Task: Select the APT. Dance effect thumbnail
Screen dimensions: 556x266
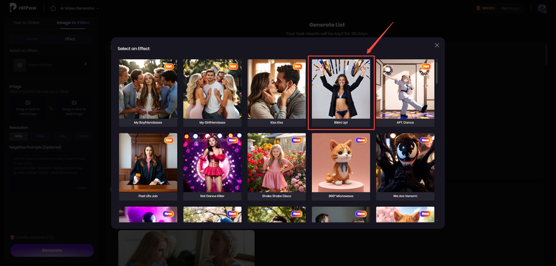Action: [x=405, y=90]
